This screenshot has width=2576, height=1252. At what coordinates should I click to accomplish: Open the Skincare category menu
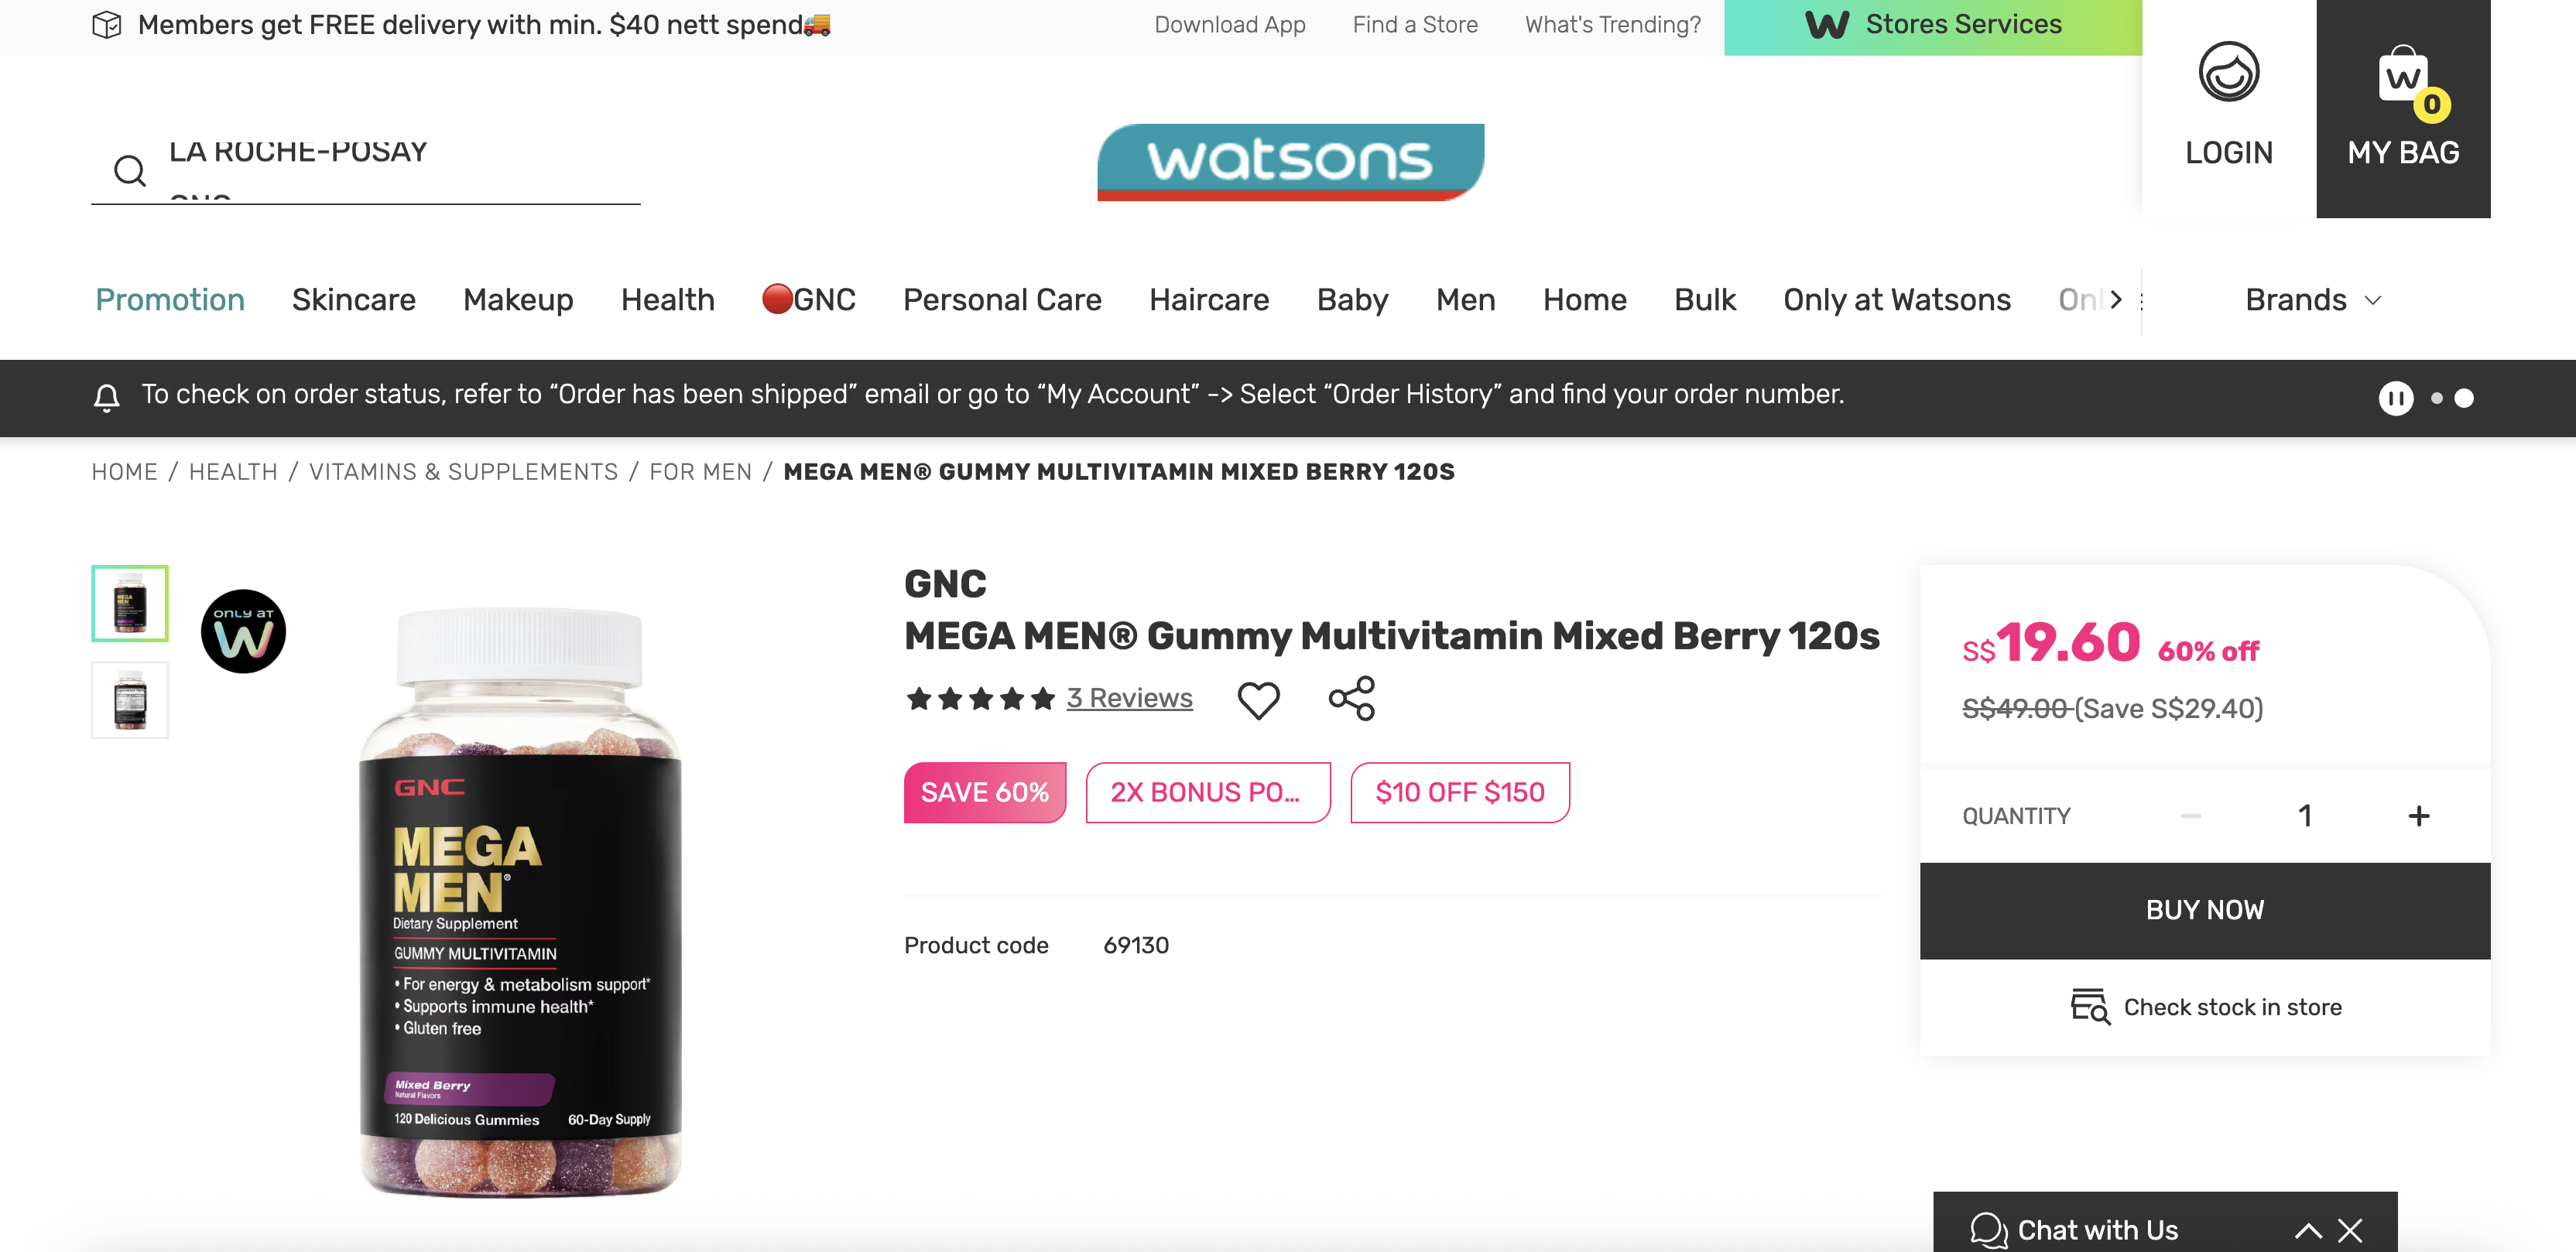(x=354, y=300)
